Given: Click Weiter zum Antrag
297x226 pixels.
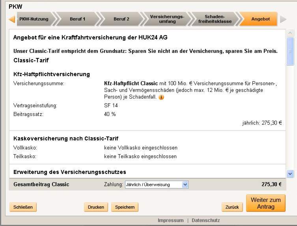Looking at the screenshot, I should pyautogui.click(x=266, y=203).
